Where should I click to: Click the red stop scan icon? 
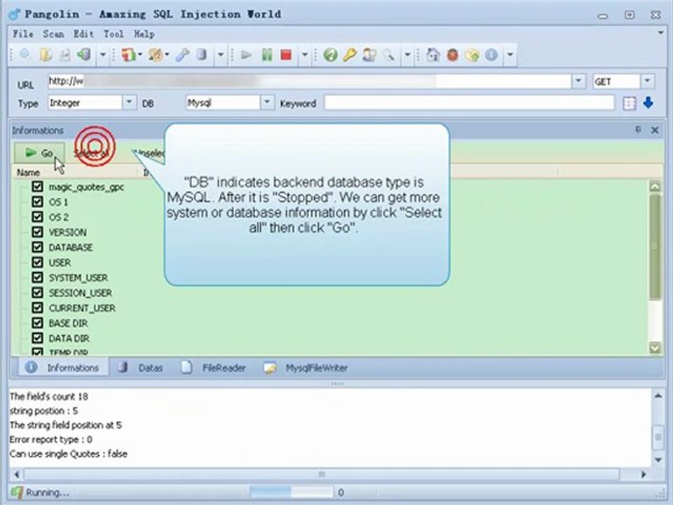point(286,55)
